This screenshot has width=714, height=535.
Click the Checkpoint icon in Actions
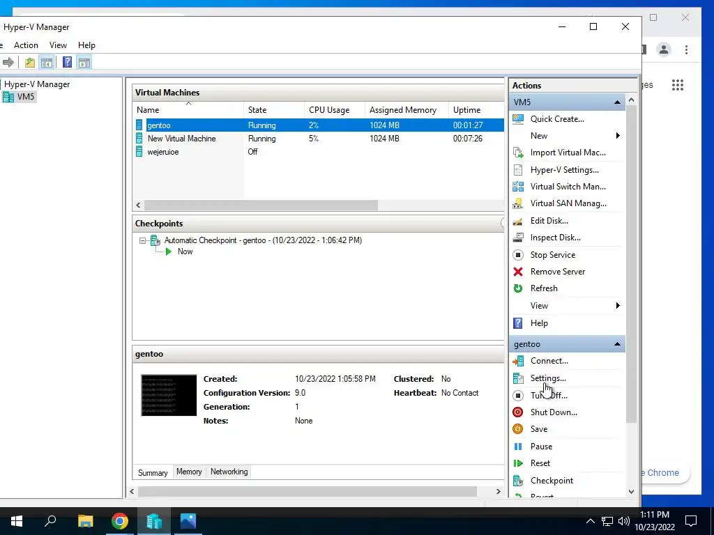518,481
